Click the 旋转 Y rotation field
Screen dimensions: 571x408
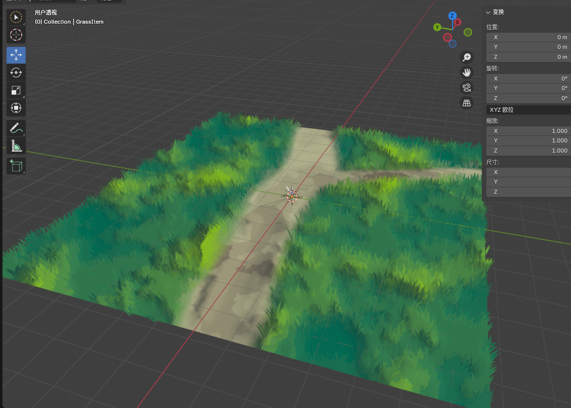[528, 88]
